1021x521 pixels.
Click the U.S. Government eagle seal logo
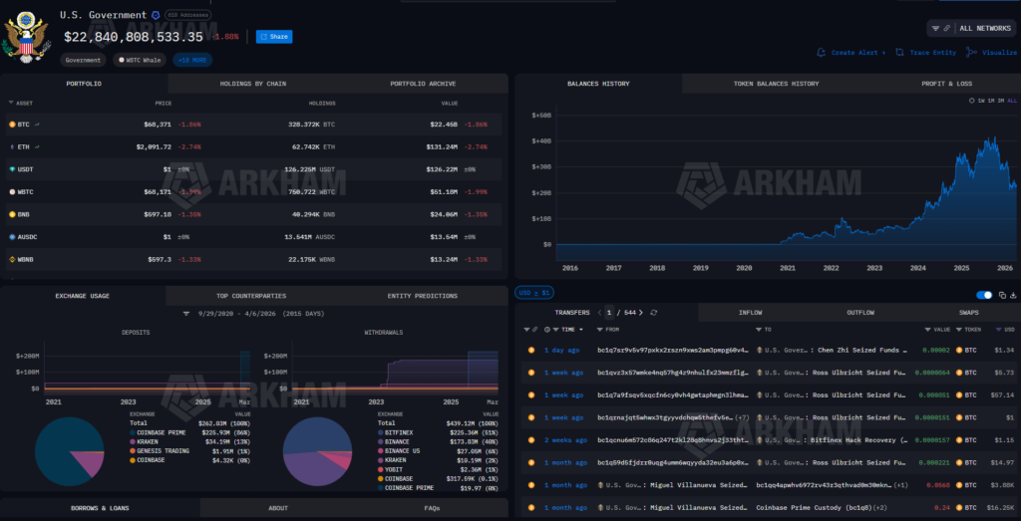27,38
